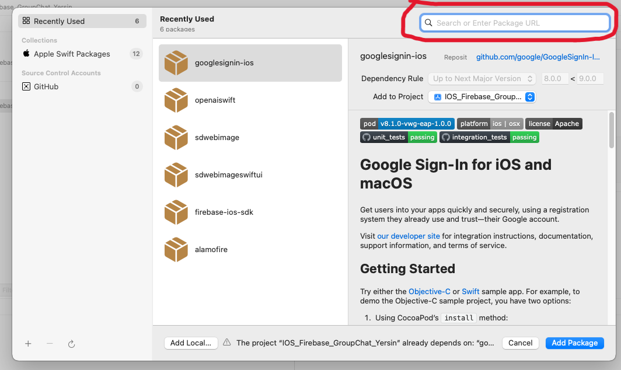621x370 pixels.
Task: Click the 'our developer site' link
Action: point(408,236)
